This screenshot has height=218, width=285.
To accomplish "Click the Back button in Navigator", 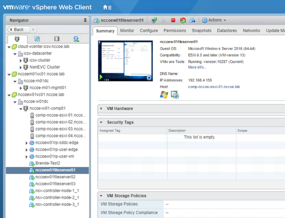I will pos(18,29).
